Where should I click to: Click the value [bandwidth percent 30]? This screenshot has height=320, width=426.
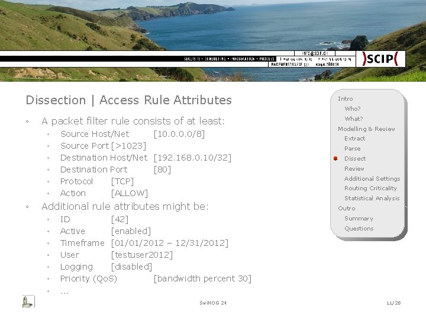203,279
